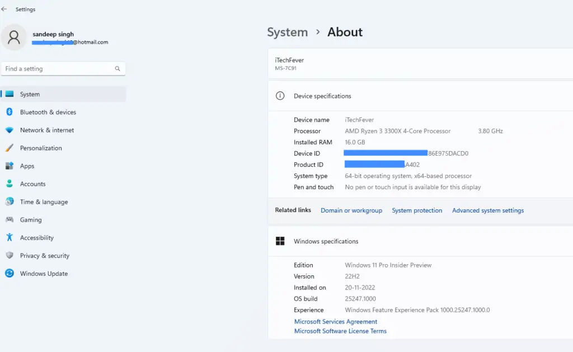This screenshot has width=573, height=352.
Task: Click the iTechFever device card title
Action: point(289,60)
